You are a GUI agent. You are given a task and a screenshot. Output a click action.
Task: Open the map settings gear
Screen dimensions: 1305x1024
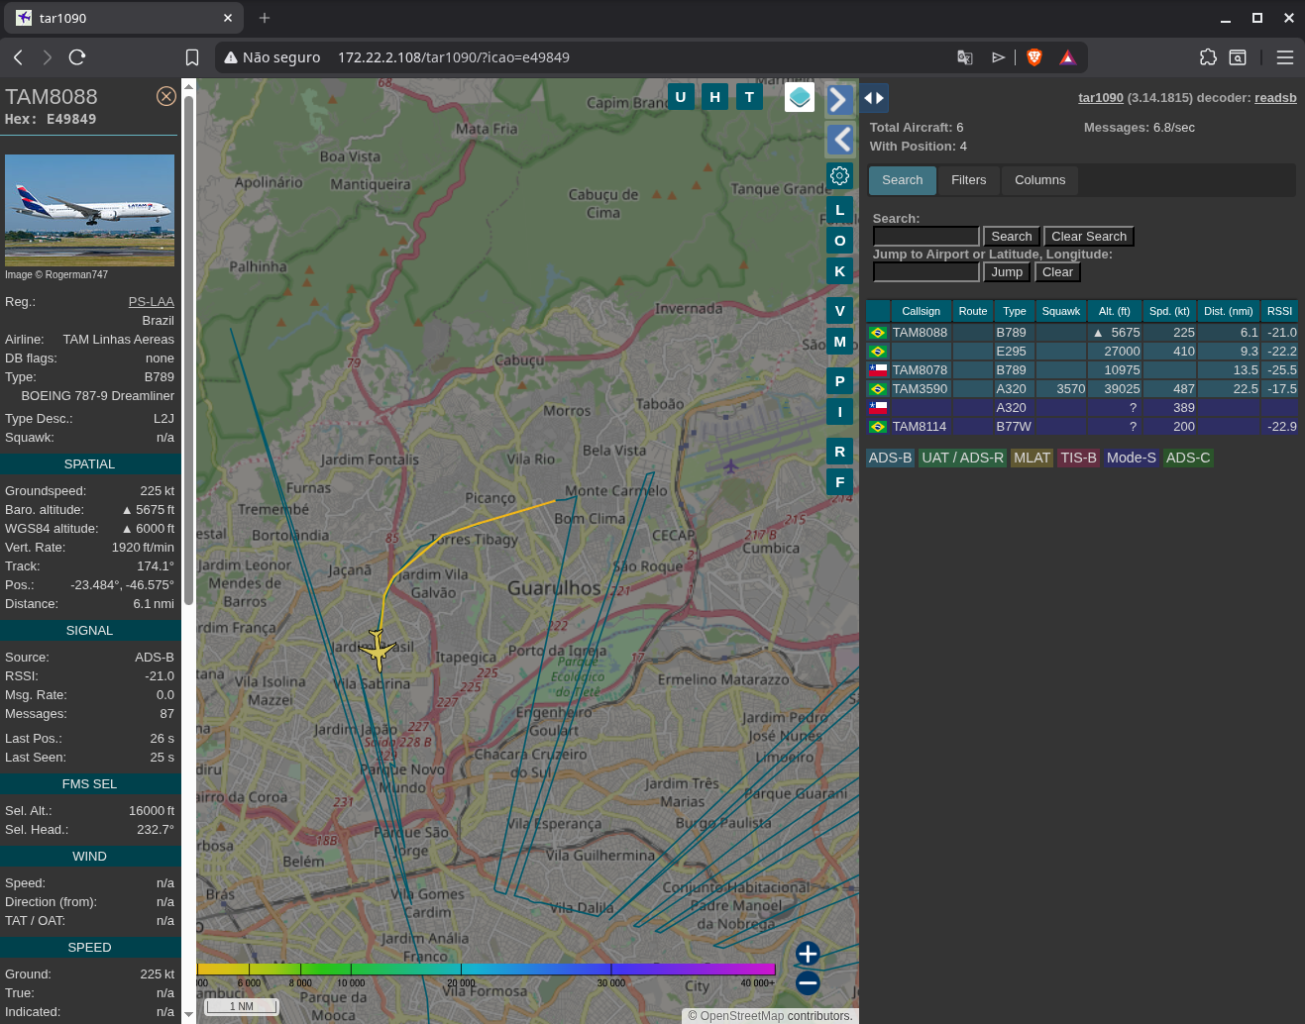click(839, 176)
